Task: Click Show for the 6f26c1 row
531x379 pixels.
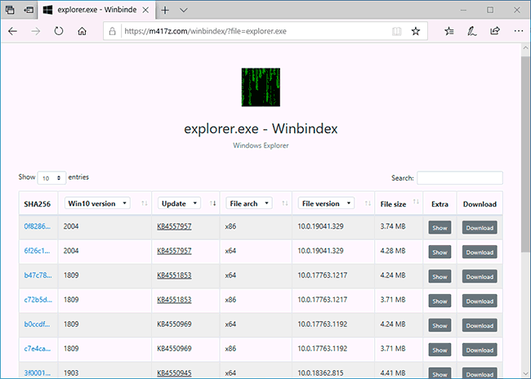Action: pos(440,252)
